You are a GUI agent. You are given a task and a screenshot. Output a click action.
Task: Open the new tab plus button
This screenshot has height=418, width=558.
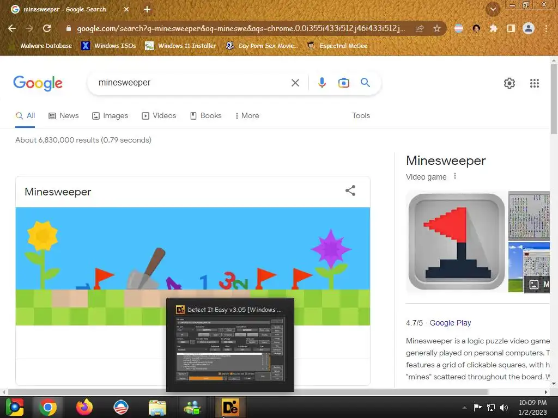click(147, 10)
